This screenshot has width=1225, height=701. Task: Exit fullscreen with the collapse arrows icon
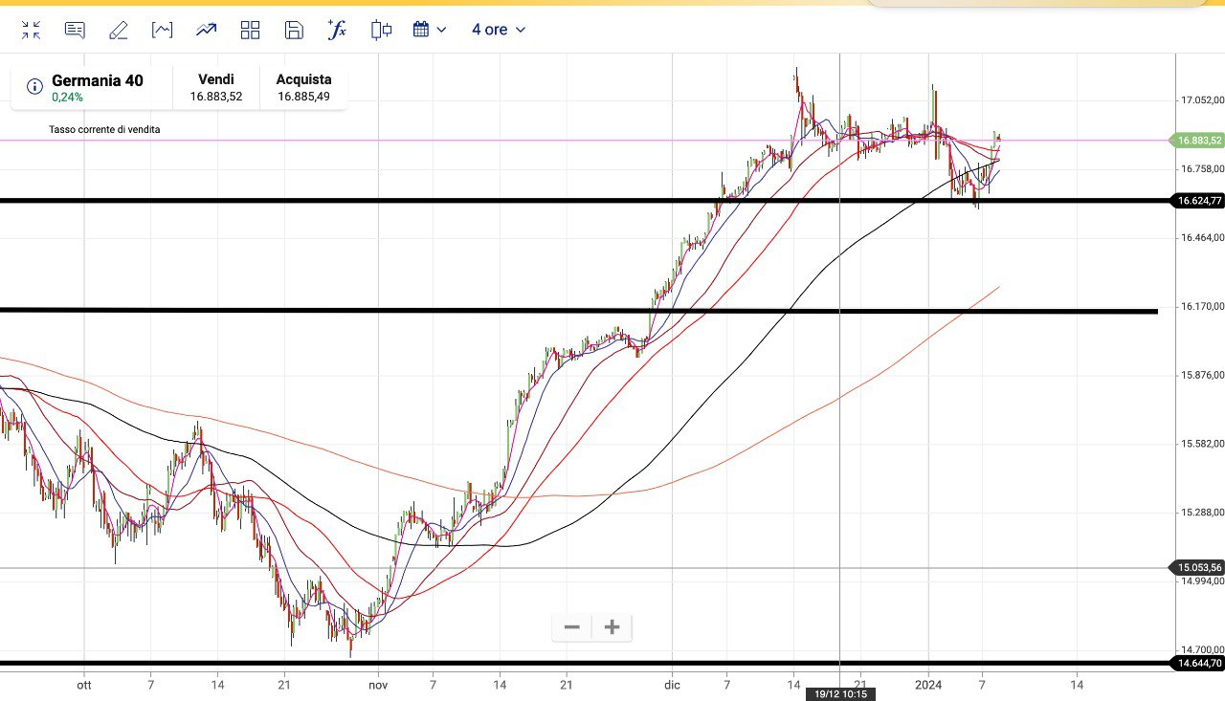pyautogui.click(x=31, y=30)
